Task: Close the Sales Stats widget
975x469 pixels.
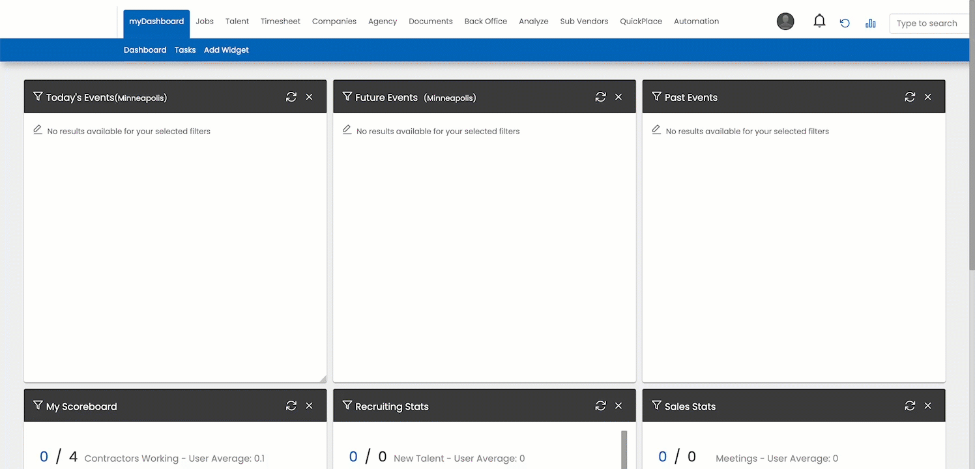Action: [x=927, y=406]
